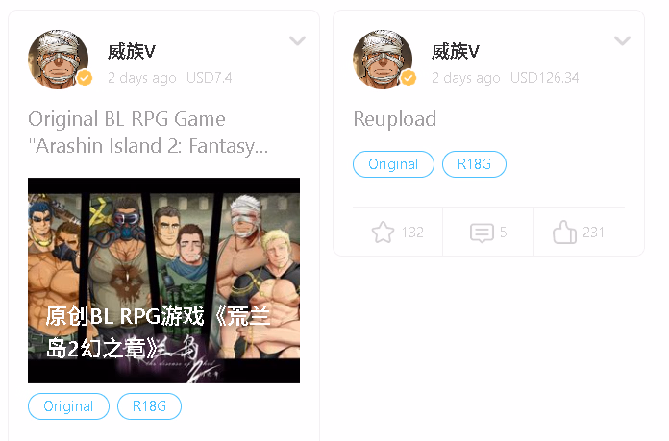
Task: Click the Original tag on Reupload post
Action: click(x=393, y=164)
